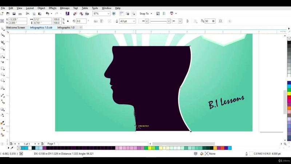The height and width of the screenshot is (164, 291).
Task: Toggle bounding box button in property bar
Action: tap(220, 21)
